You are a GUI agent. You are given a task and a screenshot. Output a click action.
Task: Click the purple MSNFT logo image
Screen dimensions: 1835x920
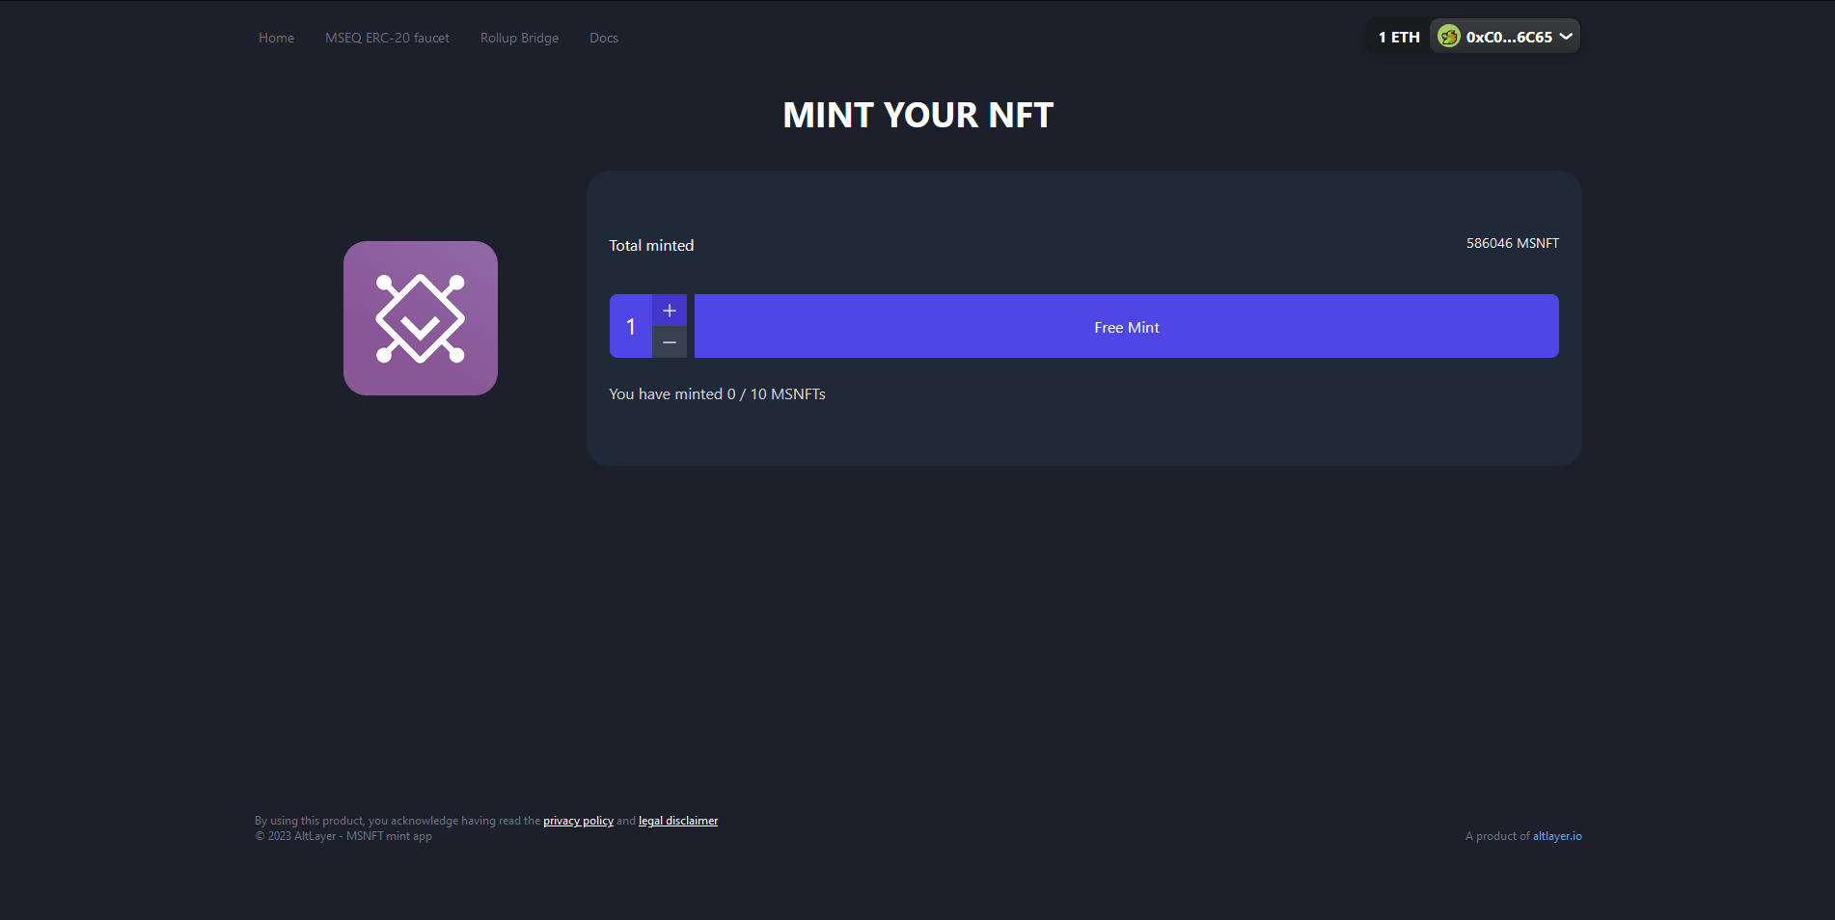(x=421, y=318)
